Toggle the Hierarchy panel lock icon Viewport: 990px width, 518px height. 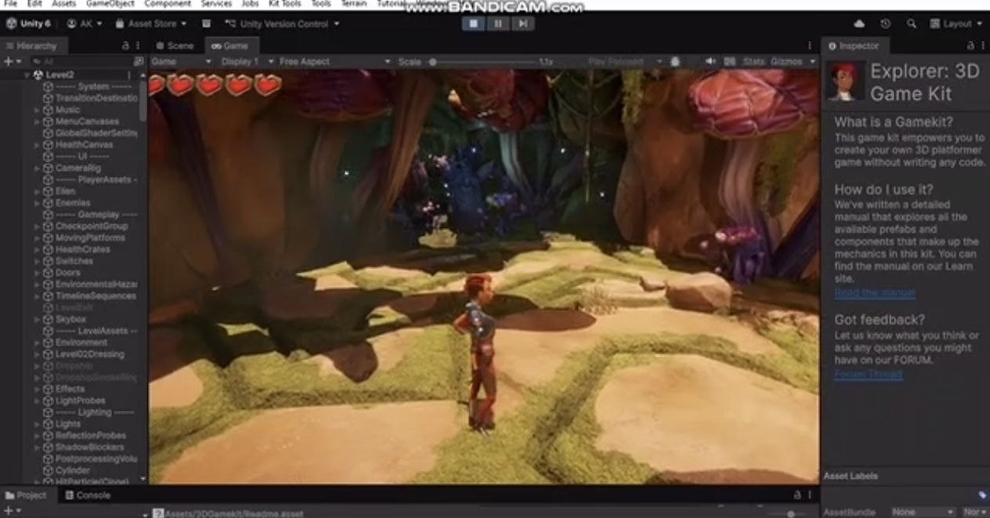pos(125,46)
